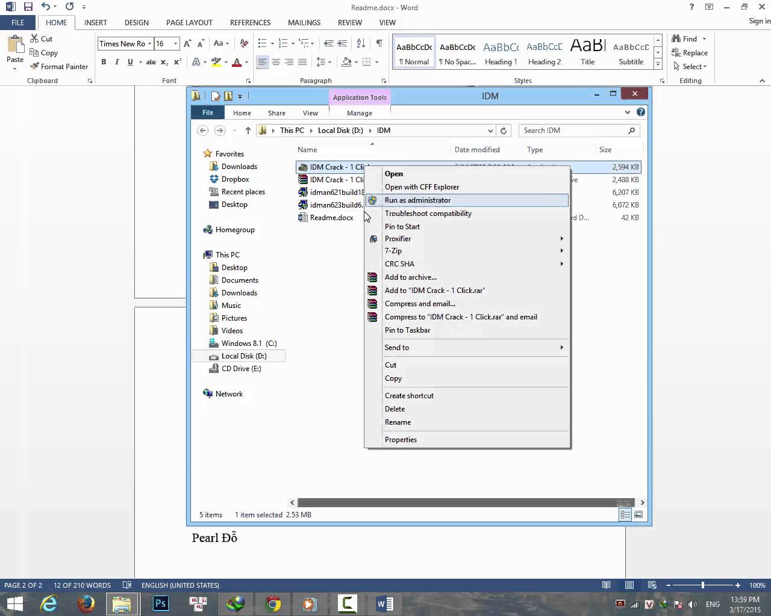Click the Superscript icon in Font group
The height and width of the screenshot is (616, 771).
[x=178, y=62]
